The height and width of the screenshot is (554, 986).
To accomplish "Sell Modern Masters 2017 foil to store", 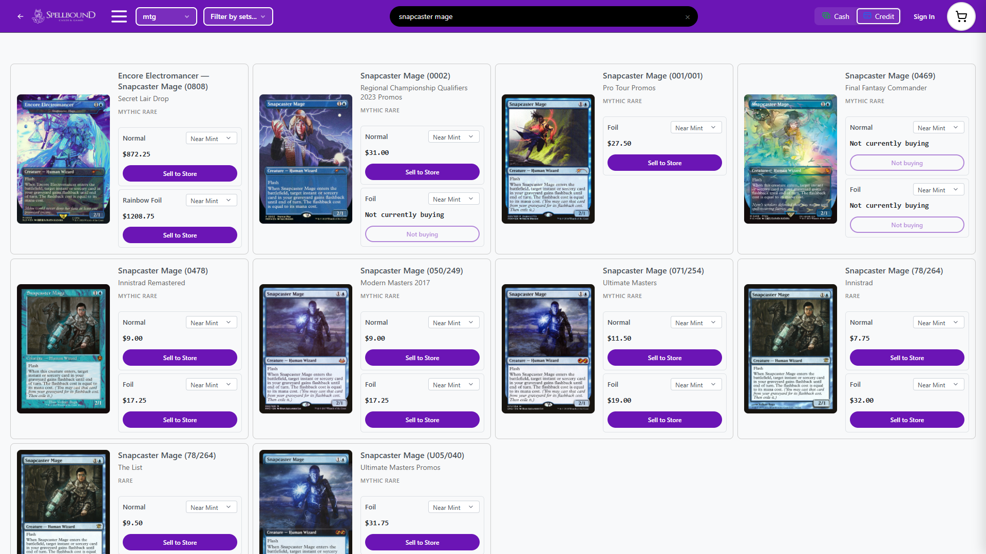I will click(x=422, y=420).
